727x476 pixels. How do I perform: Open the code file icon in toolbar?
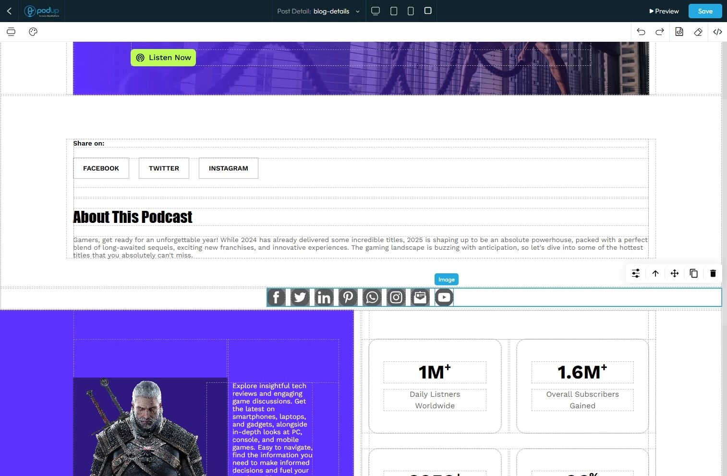pyautogui.click(x=679, y=32)
